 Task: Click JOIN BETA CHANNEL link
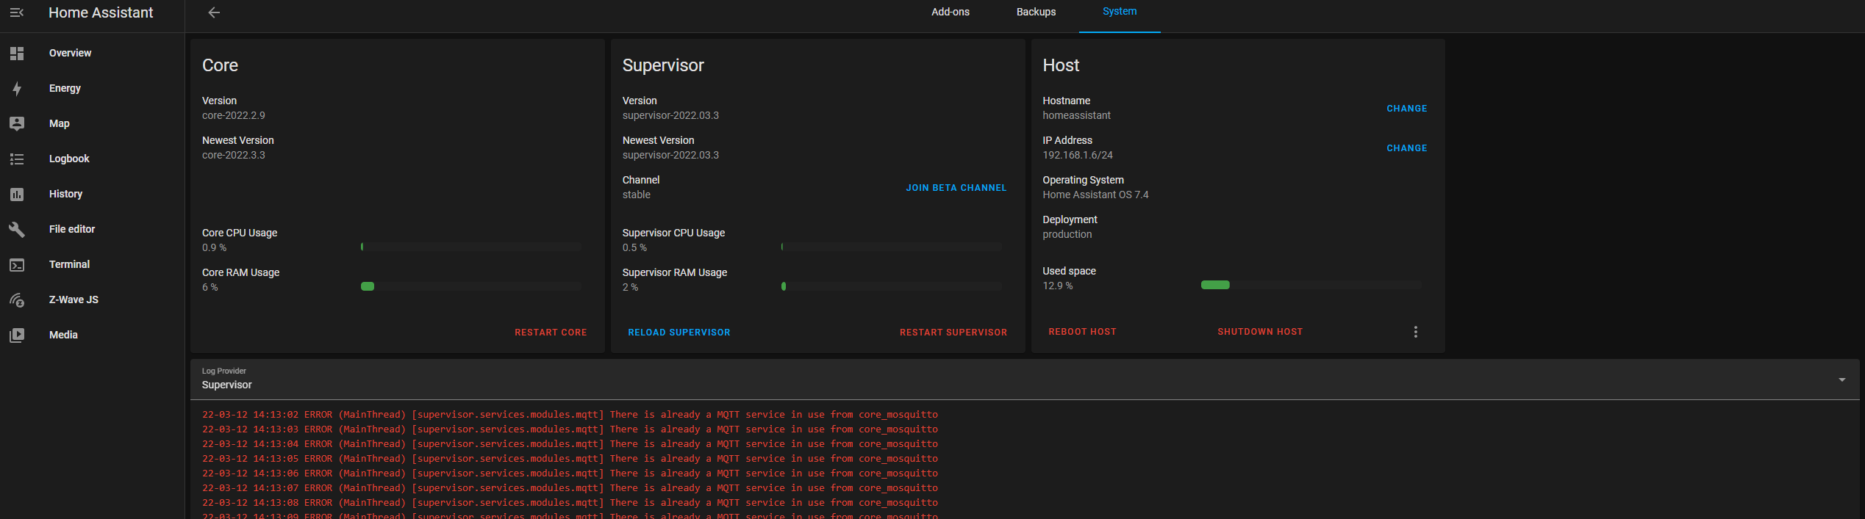[956, 188]
